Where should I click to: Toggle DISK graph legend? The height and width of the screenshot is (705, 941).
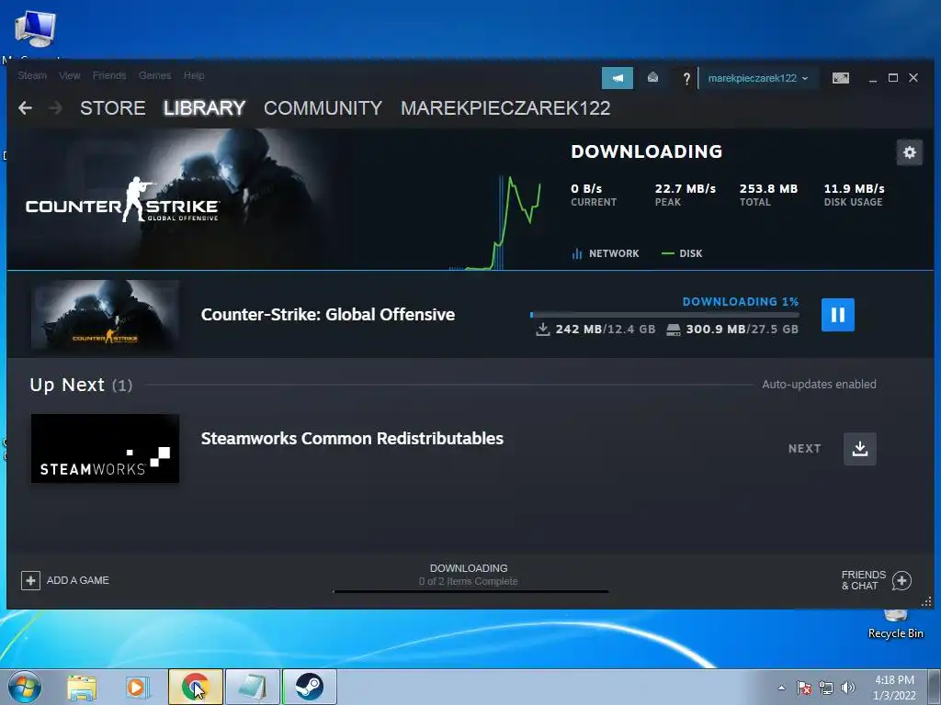[x=682, y=253]
